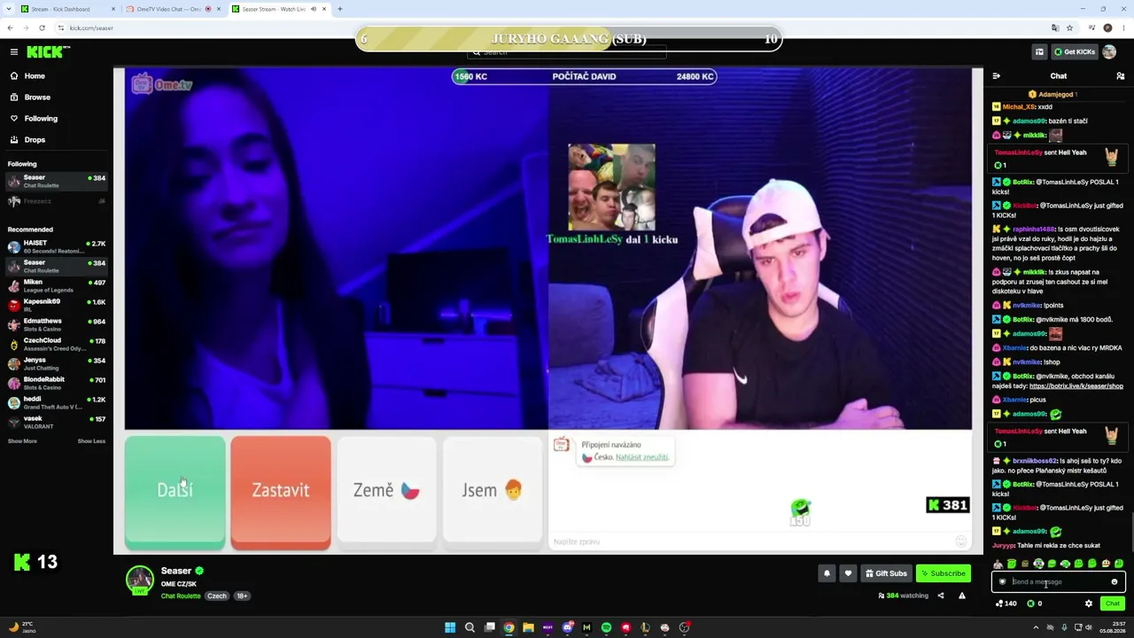Open the emote picker in chat input
Image resolution: width=1134 pixels, height=638 pixels.
[x=1115, y=582]
